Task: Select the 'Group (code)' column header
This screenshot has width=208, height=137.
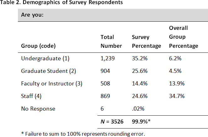Action: [x=38, y=46]
